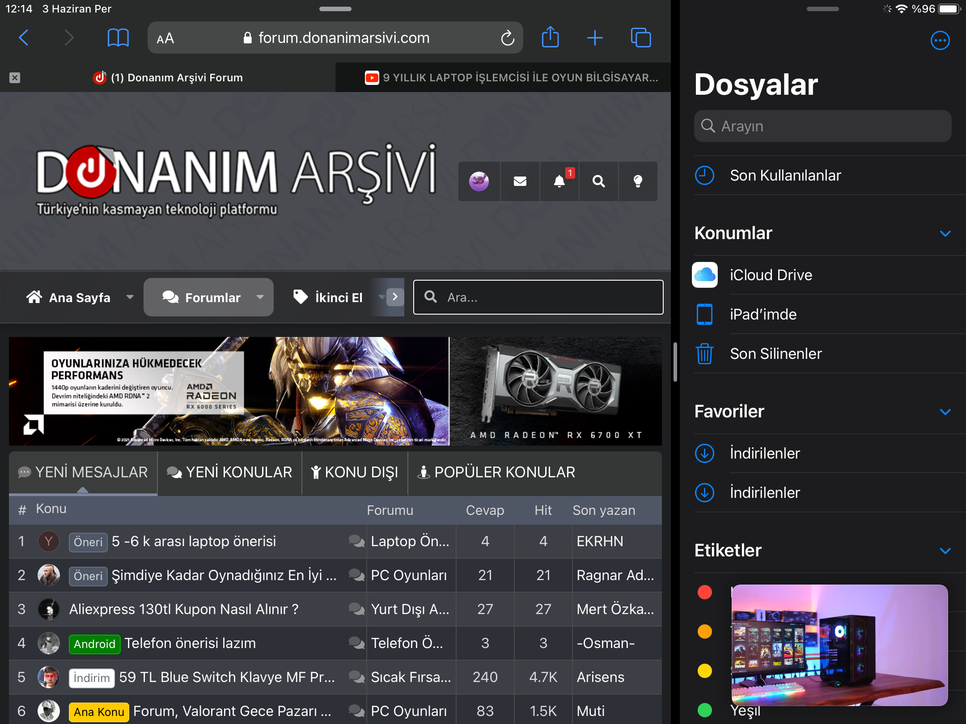The height and width of the screenshot is (724, 966).
Task: Click the forum header search magnifier
Action: click(x=598, y=181)
